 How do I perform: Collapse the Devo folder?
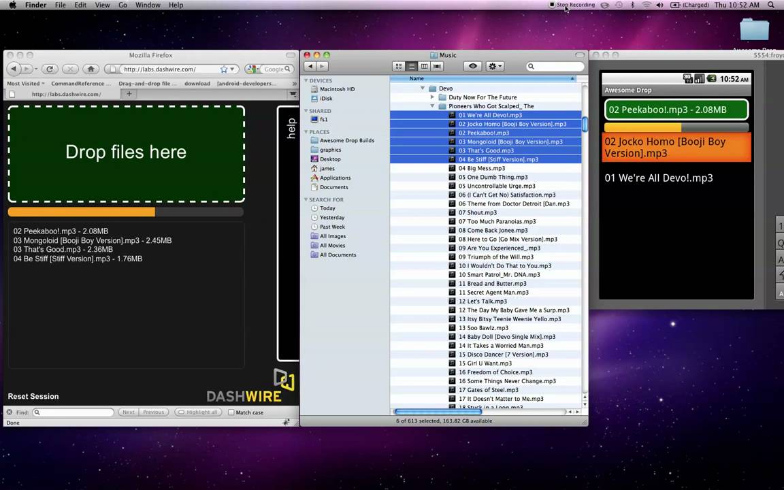point(423,88)
